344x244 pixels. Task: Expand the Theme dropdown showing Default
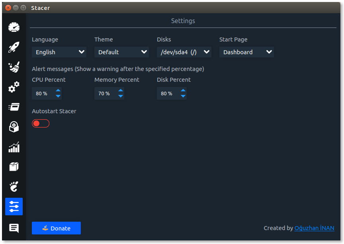pyautogui.click(x=121, y=52)
